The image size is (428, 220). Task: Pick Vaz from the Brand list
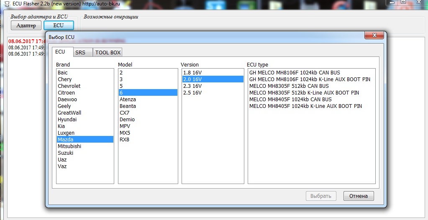pyautogui.click(x=85, y=166)
